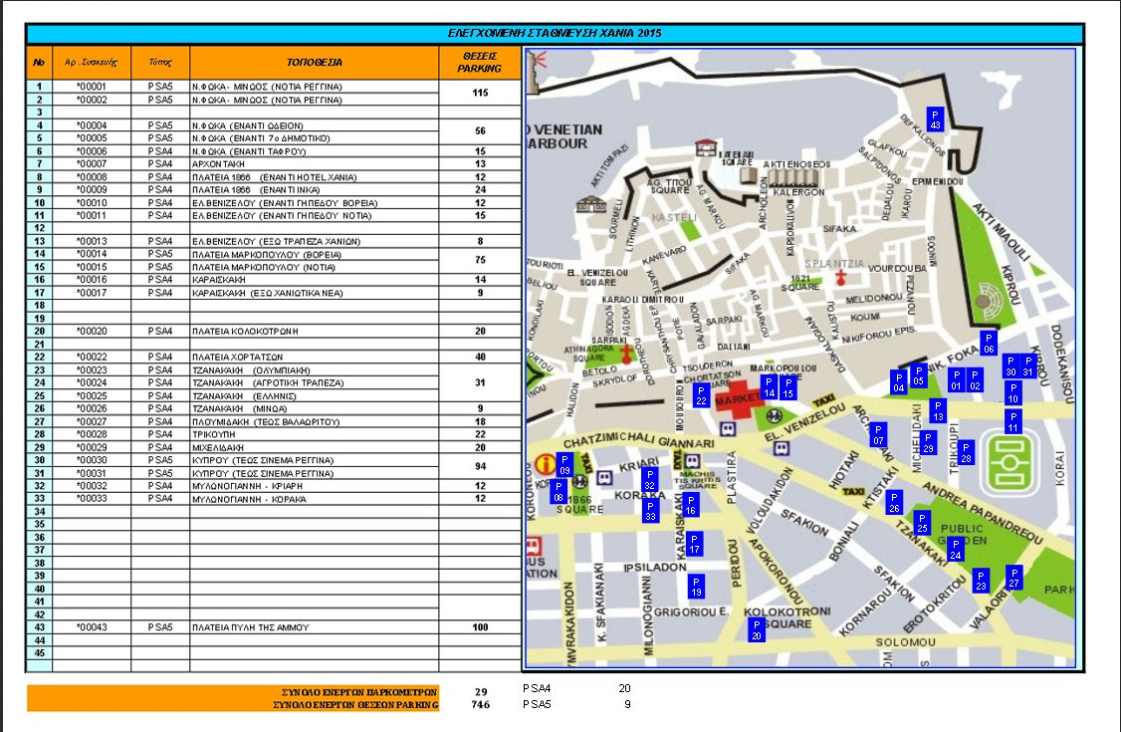Click the 'PUBLIC GARDEN' map label
The height and width of the screenshot is (732, 1121).
pos(962,535)
